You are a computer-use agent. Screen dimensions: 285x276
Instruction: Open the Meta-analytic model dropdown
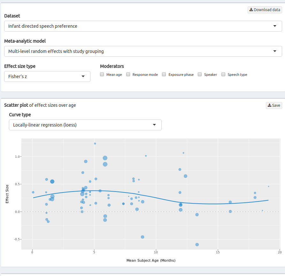coord(142,51)
